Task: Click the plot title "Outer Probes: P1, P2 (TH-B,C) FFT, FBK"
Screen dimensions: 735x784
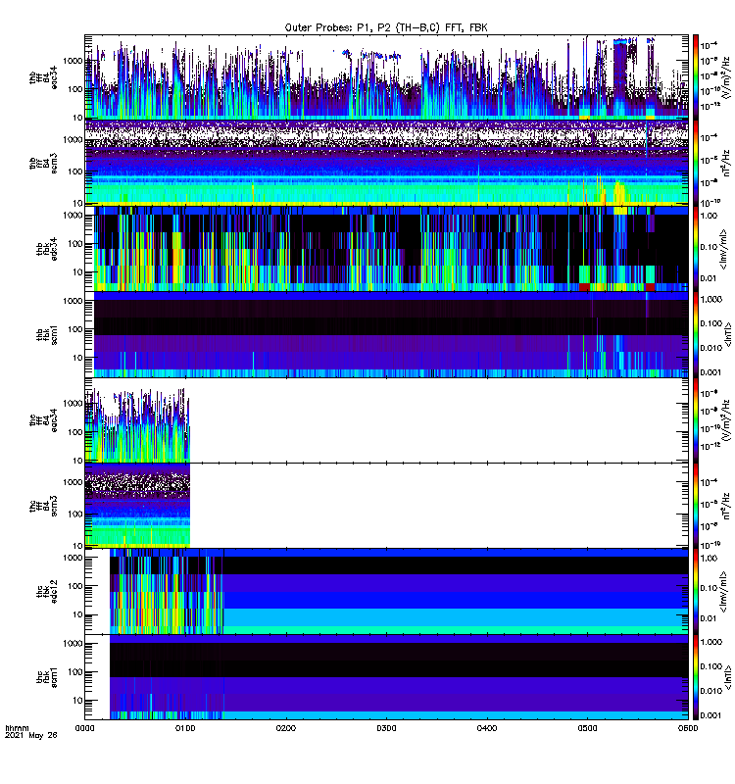Action: [385, 27]
